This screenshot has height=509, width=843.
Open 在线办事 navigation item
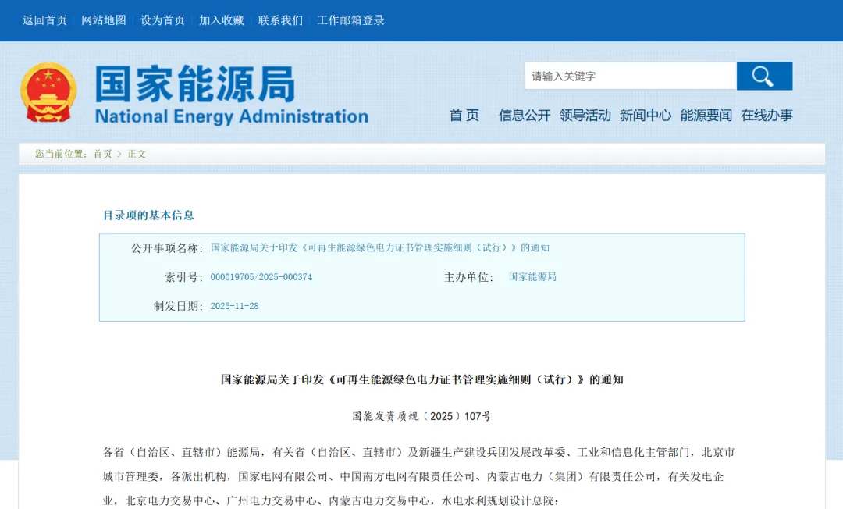pyautogui.click(x=766, y=115)
